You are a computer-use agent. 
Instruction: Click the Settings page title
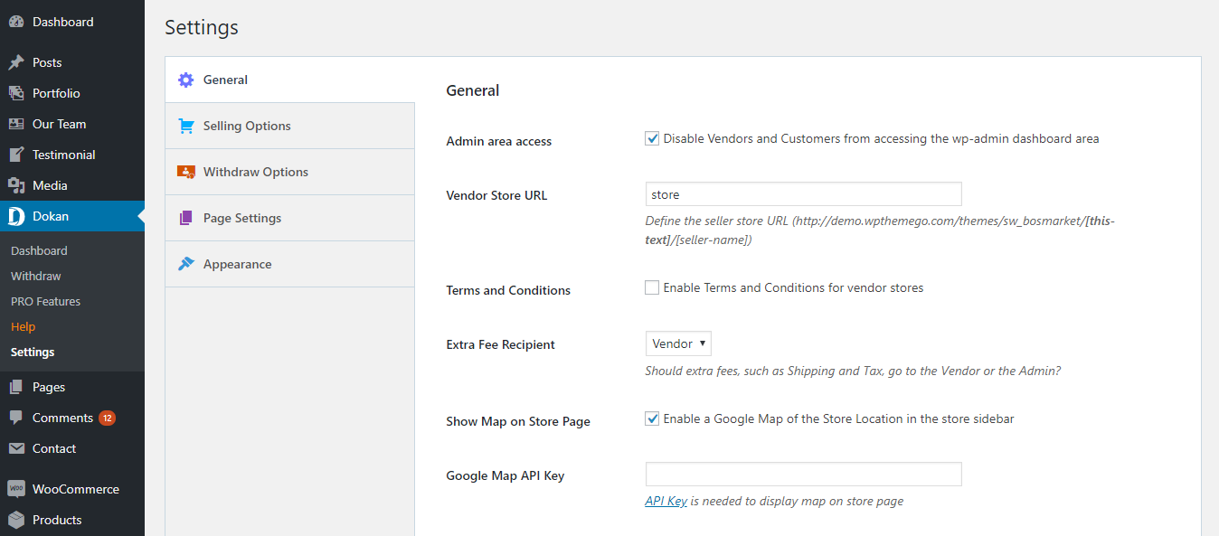point(202,27)
